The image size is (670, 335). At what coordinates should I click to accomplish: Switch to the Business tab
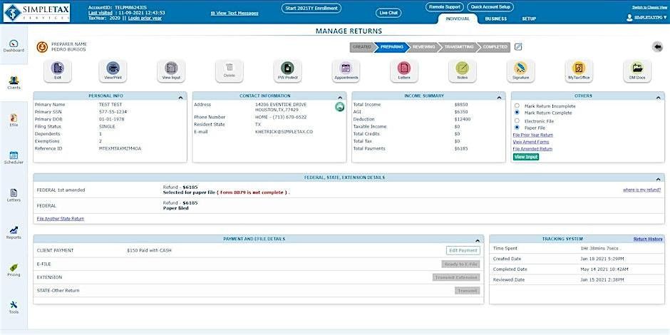[496, 19]
